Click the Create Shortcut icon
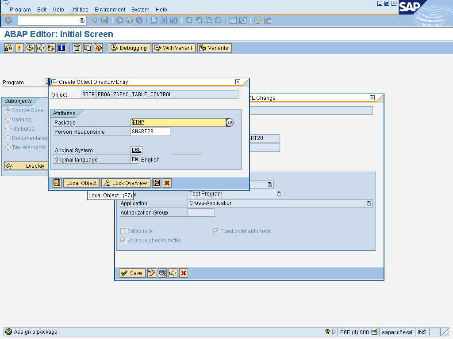The width and height of the screenshot is (453, 339). 243,20
